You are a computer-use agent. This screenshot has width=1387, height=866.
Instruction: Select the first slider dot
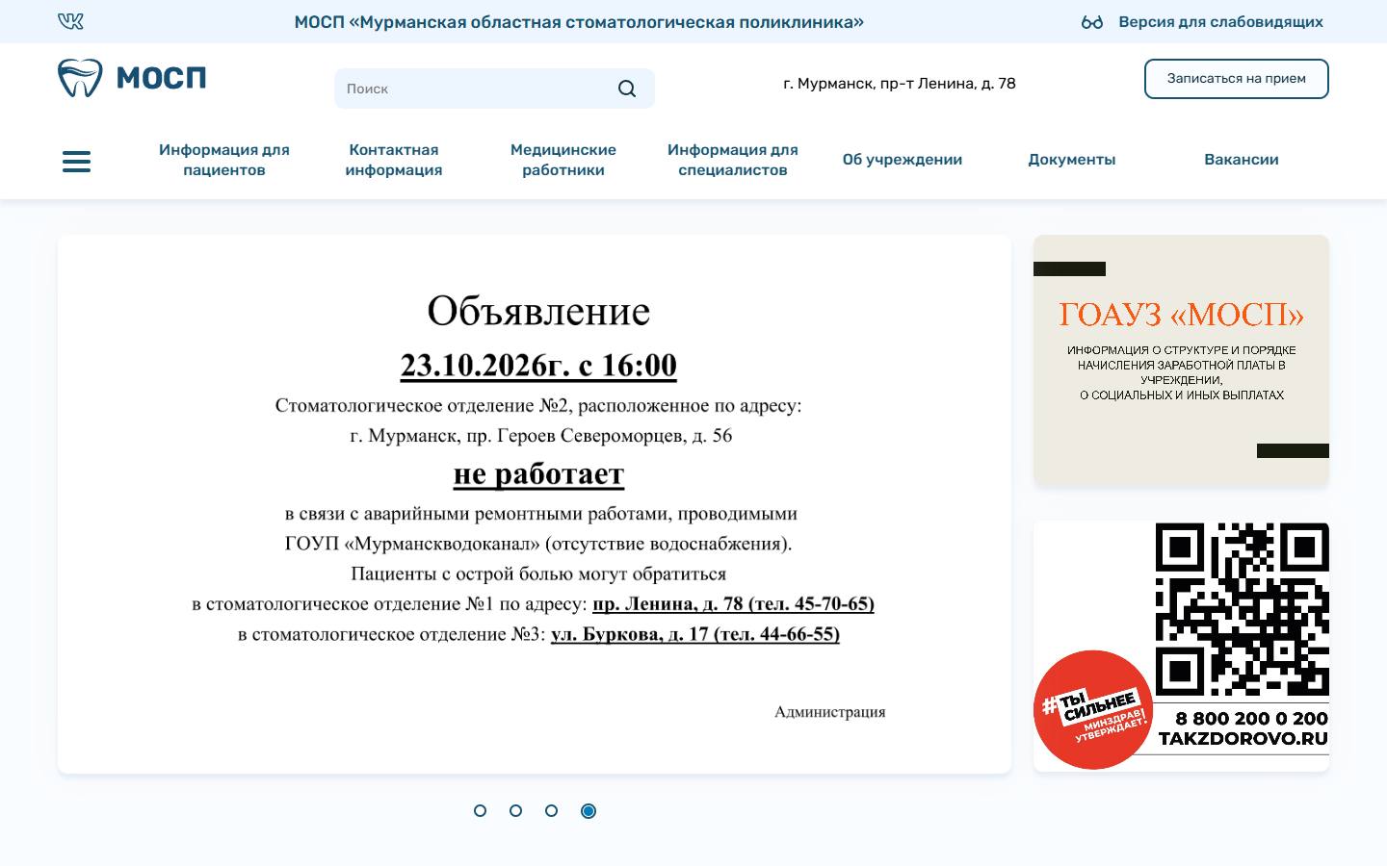click(x=481, y=811)
